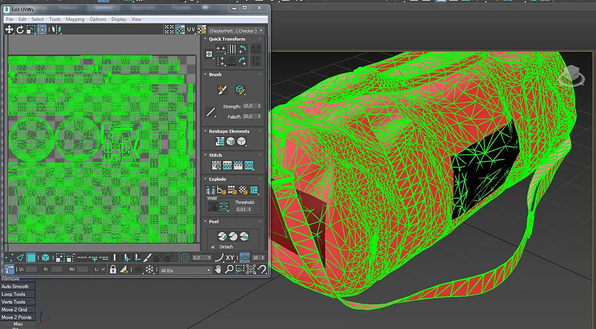Toggle the checkbox next to L field
The height and width of the screenshot is (329, 596).
(104, 270)
